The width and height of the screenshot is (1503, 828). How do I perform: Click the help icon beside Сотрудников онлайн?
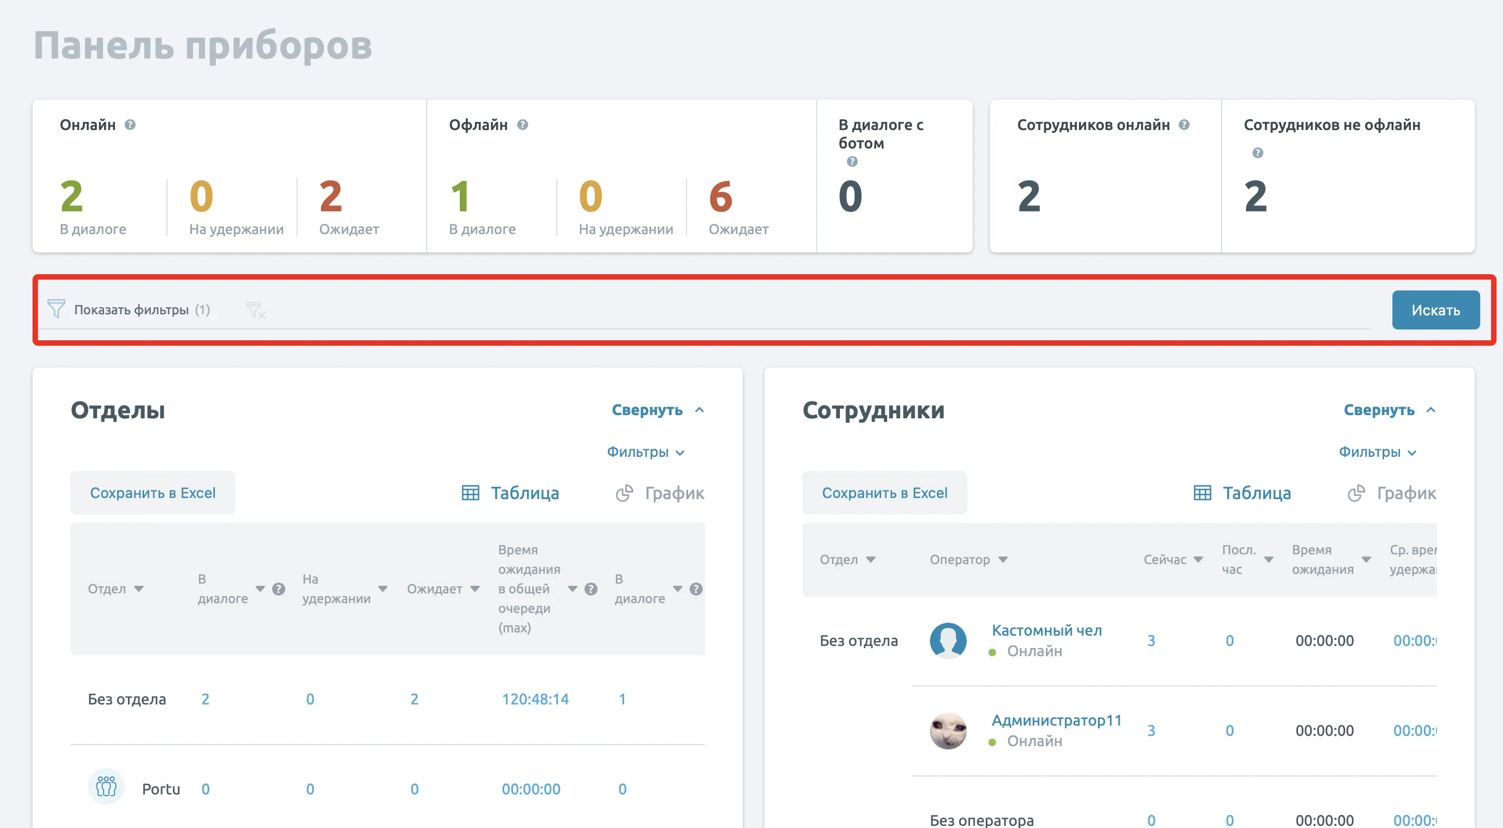tap(1184, 125)
